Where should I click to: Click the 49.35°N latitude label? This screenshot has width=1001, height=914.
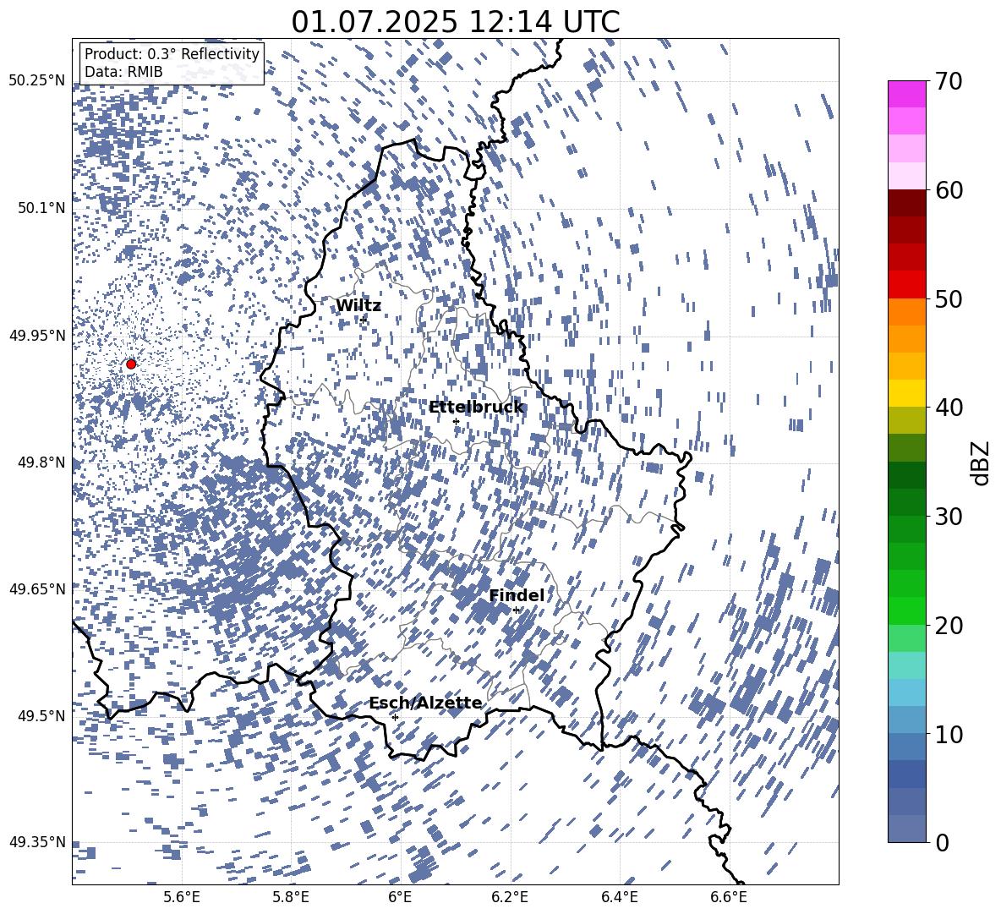[x=37, y=842]
